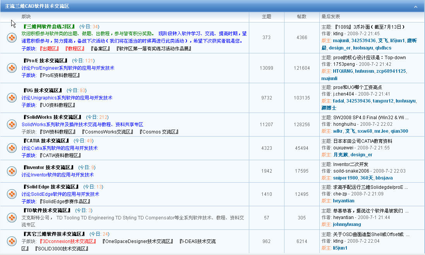View moderator 月光族's profile
The height and width of the screenshot is (255, 425).
click(x=341, y=155)
